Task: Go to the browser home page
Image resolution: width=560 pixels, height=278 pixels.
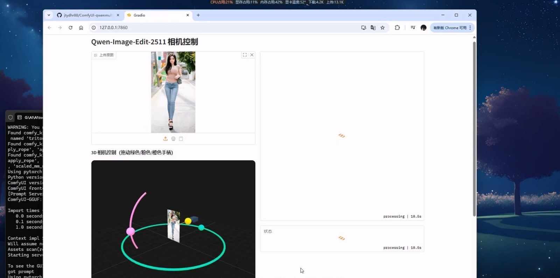Action: (81, 28)
